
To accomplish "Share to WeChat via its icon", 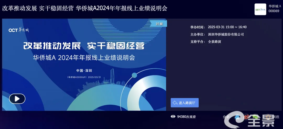I will click(x=255, y=117).
